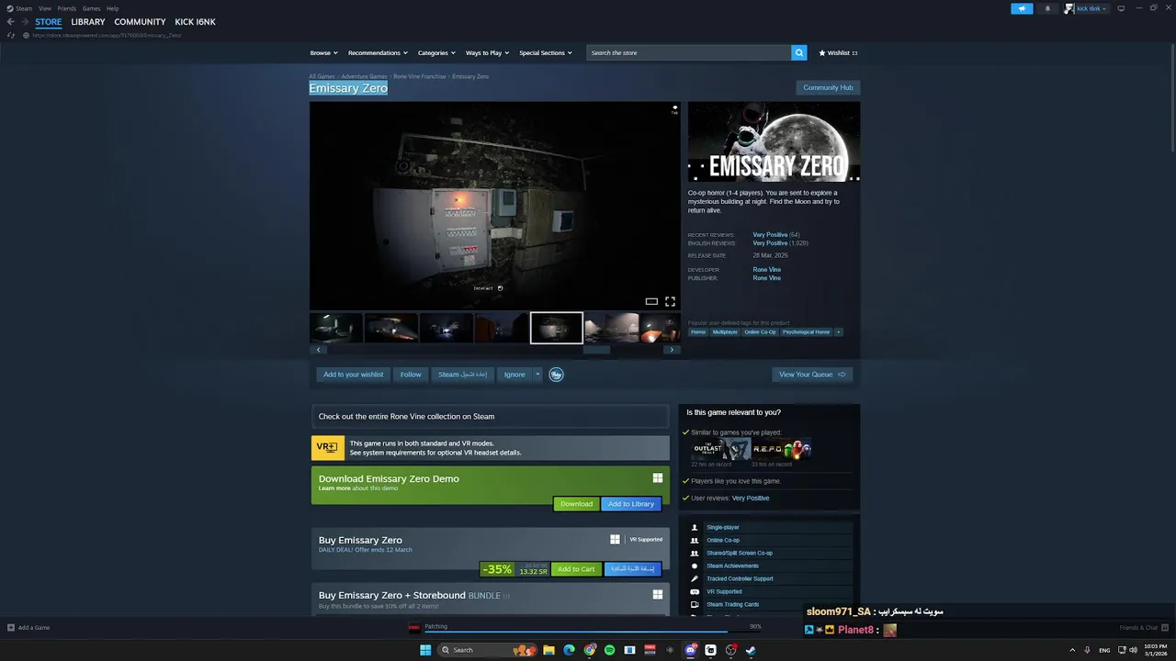Switch to the COMMUNITY tab
This screenshot has width=1176, height=661.
tap(140, 22)
